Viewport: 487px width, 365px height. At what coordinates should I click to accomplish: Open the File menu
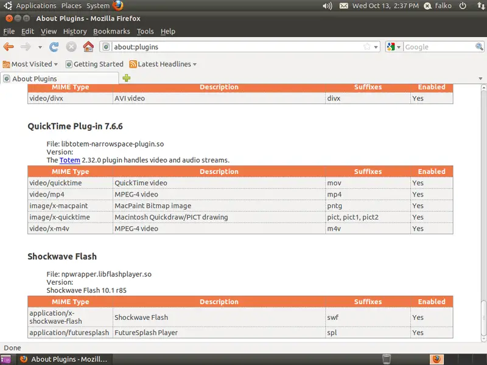coord(9,32)
